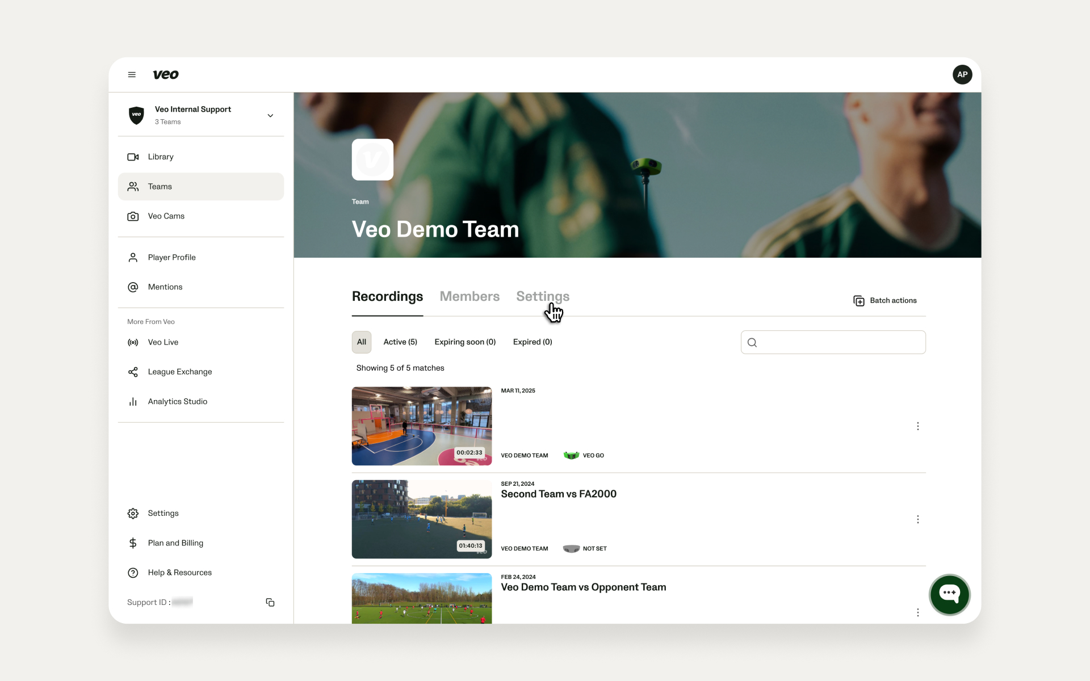Open Veo Demo Team vs Opponent Team thumbnail
The height and width of the screenshot is (681, 1090).
[x=422, y=599]
